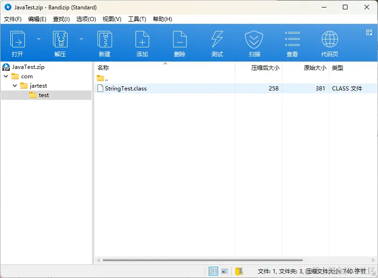The height and width of the screenshot is (278, 378).
Task: Open the 帮助(H) menu
Action: click(x=162, y=19)
